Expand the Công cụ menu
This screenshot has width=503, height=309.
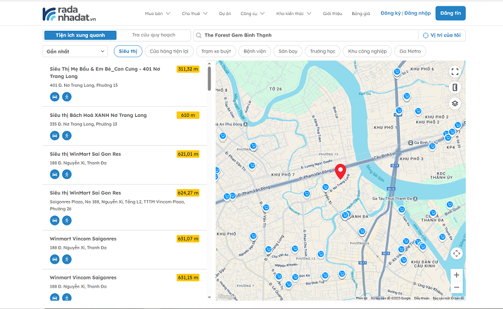(253, 13)
